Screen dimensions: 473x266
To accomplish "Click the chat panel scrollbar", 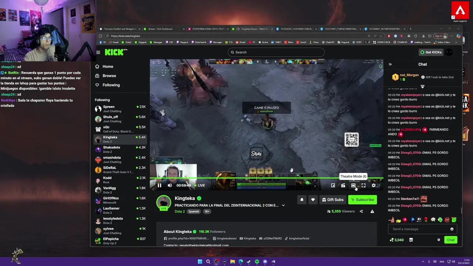I will point(461,211).
